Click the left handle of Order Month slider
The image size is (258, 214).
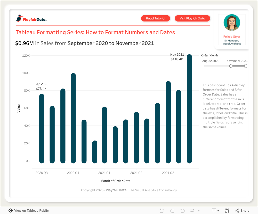coord(231,66)
